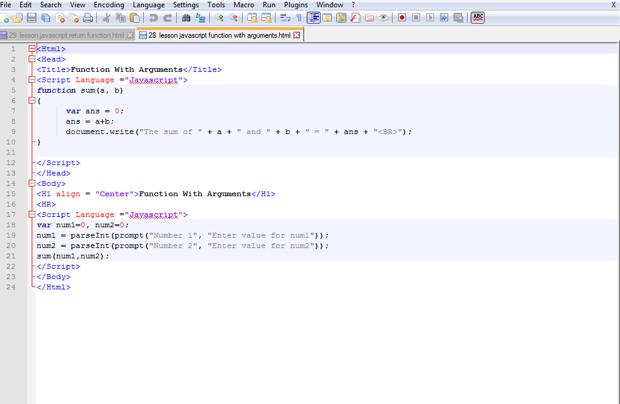The height and width of the screenshot is (404, 620).
Task: Undo the last edit via toolbar arrow
Action: [x=153, y=18]
